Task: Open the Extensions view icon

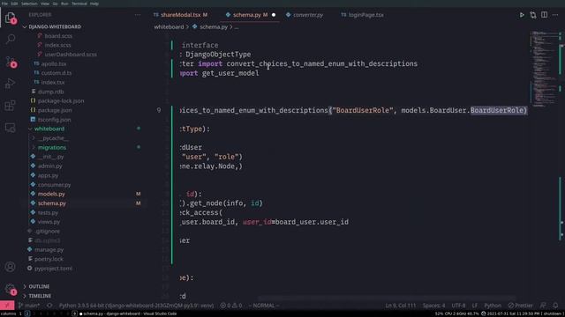Action: pyautogui.click(x=10, y=106)
